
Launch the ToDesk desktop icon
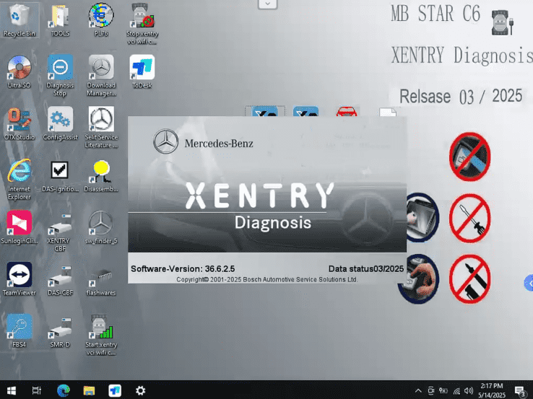pos(142,72)
